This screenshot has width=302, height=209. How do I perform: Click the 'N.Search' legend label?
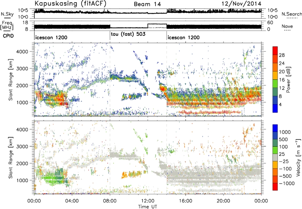pos(291,14)
